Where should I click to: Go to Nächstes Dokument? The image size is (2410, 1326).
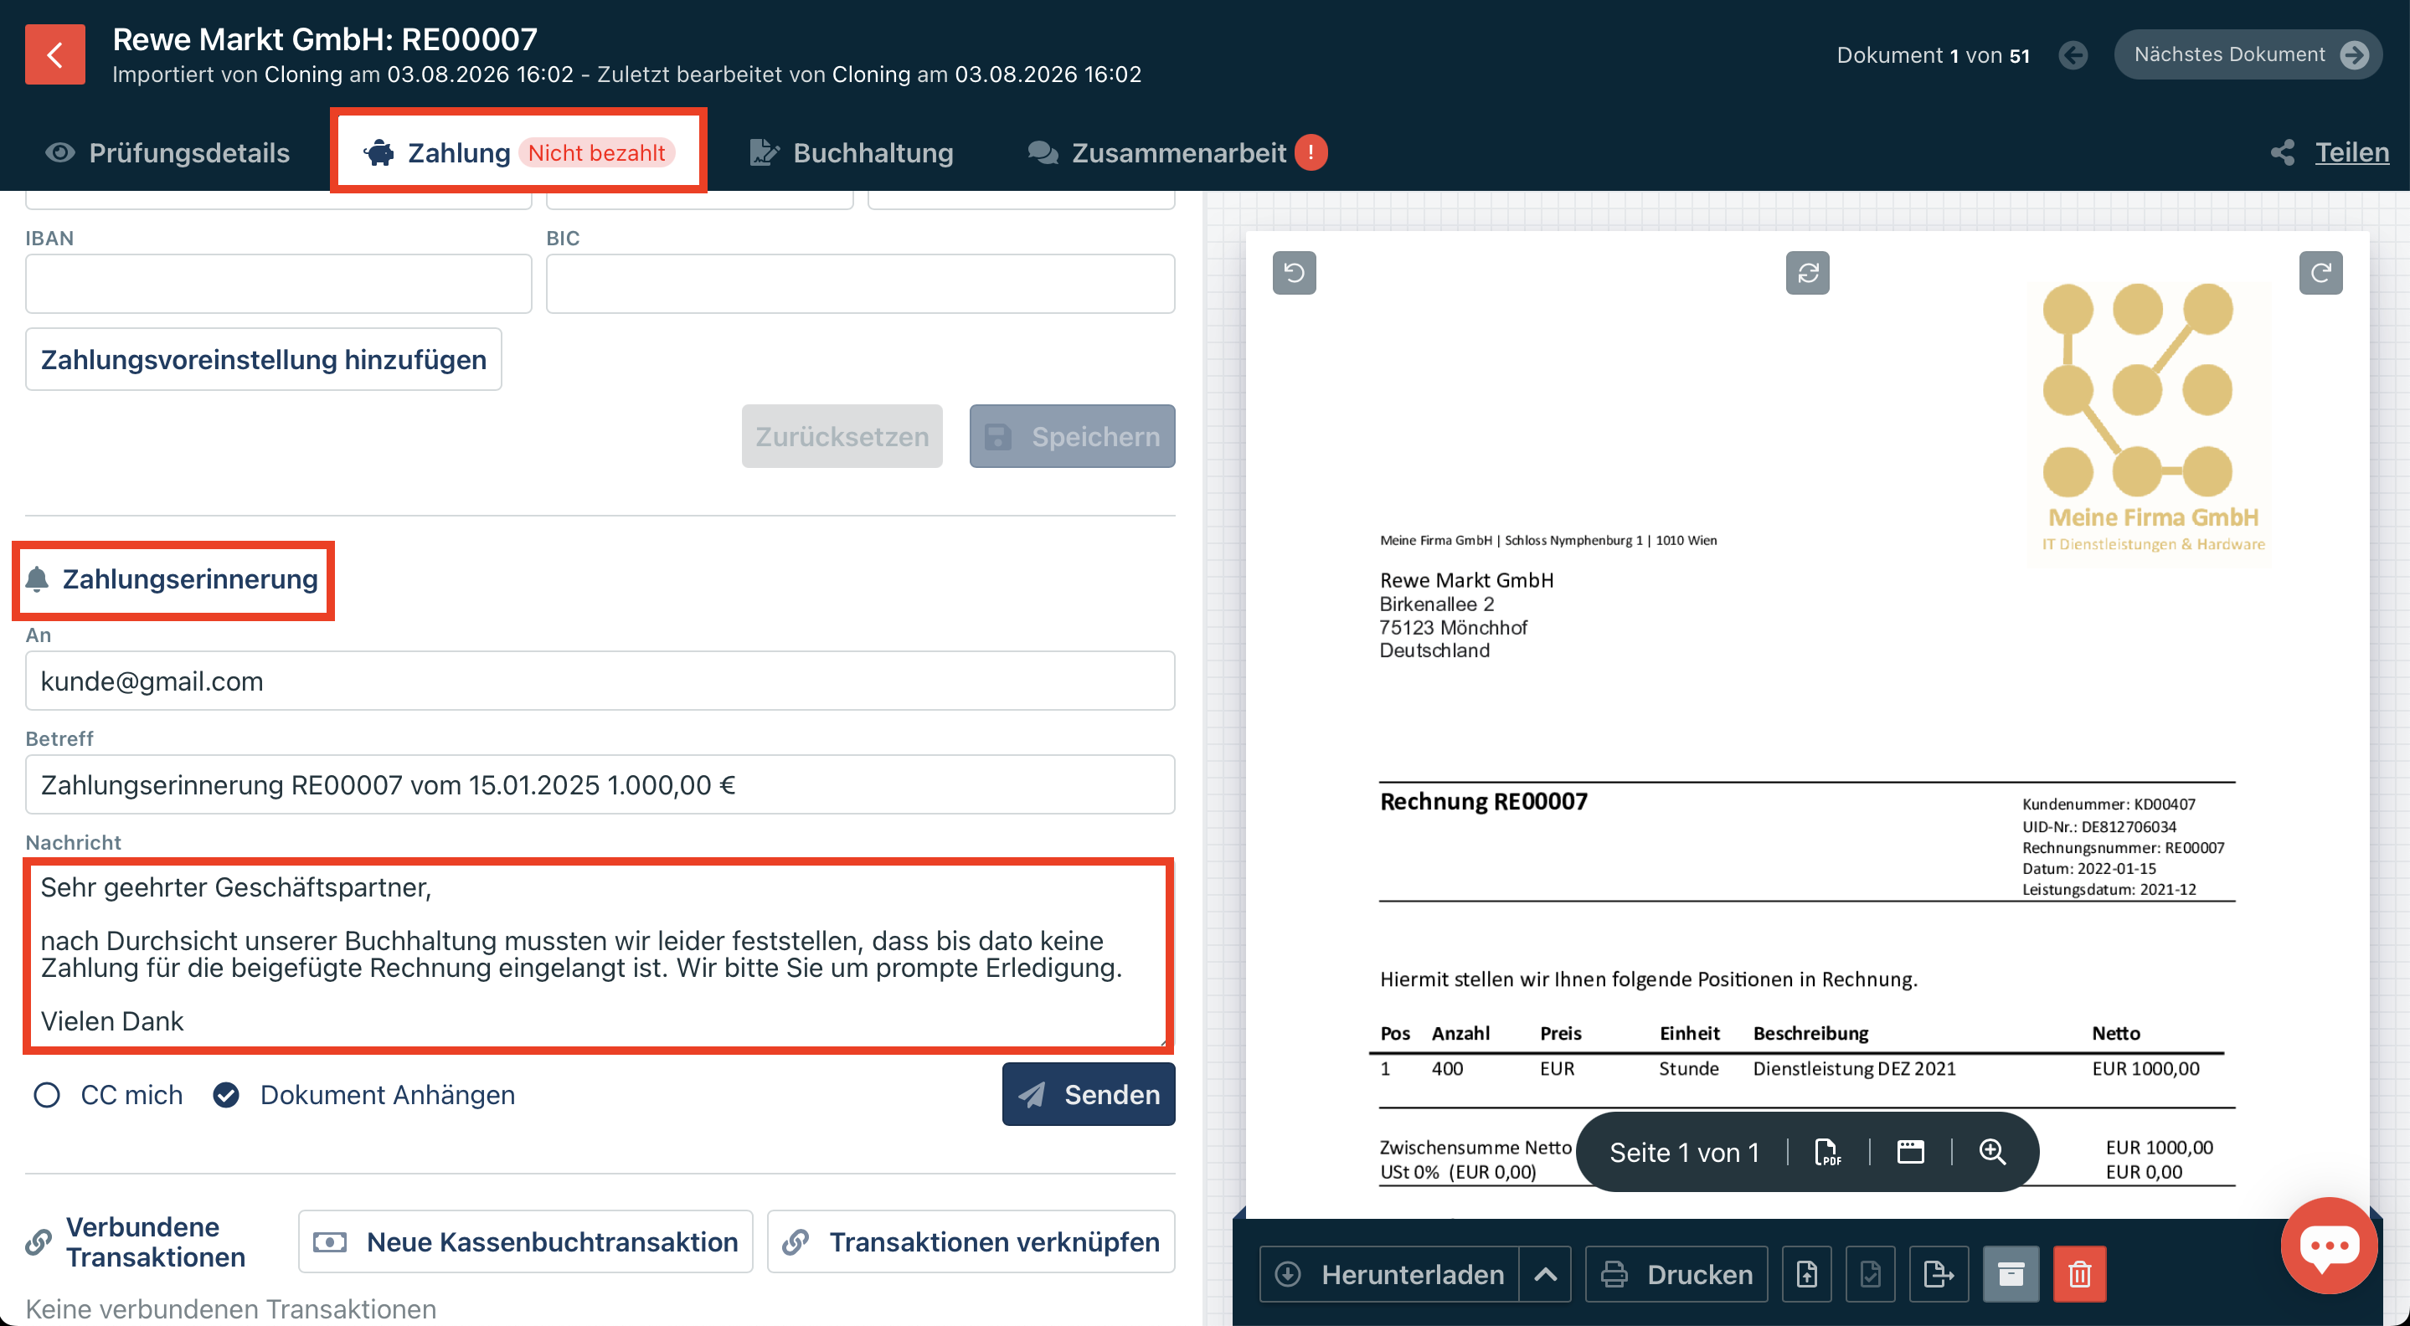click(2248, 54)
